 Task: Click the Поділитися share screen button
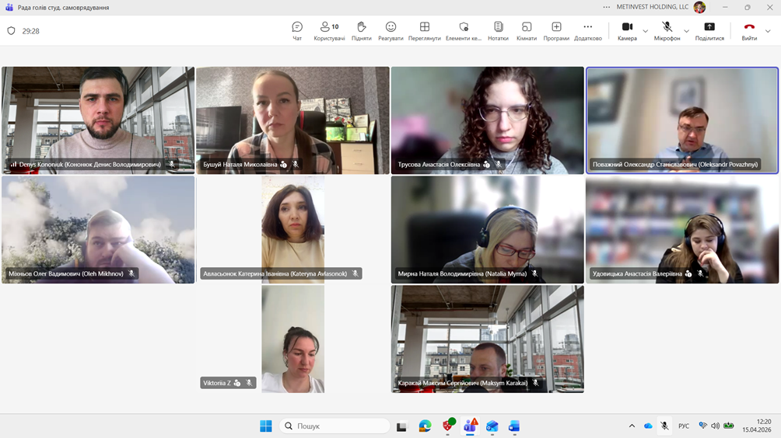(709, 30)
